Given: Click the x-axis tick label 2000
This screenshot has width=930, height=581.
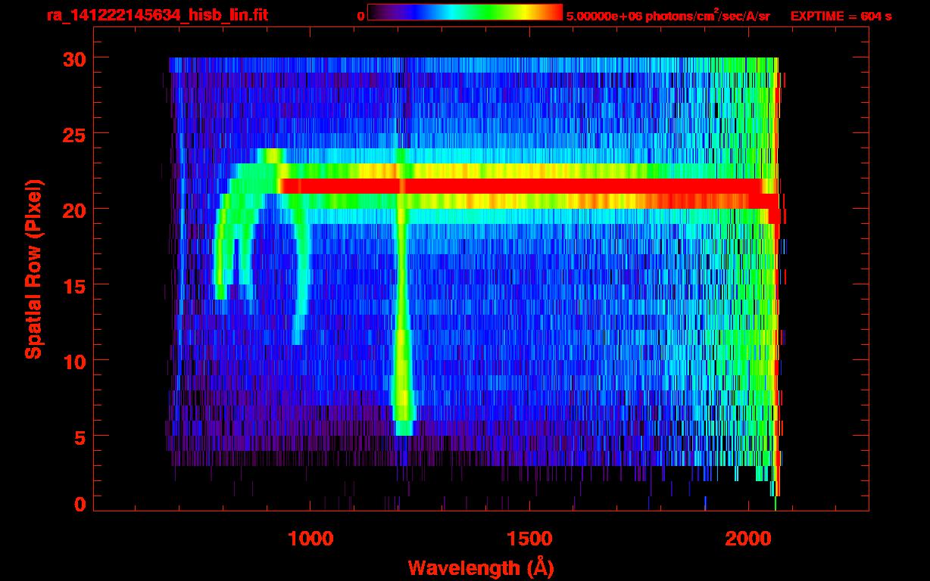Looking at the screenshot, I should 749,538.
